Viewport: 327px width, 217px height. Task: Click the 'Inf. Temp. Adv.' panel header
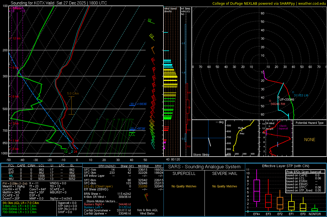pyautogui.click(x=186, y=11)
